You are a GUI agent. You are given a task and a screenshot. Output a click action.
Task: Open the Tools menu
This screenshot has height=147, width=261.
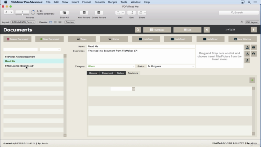pos(124,2)
